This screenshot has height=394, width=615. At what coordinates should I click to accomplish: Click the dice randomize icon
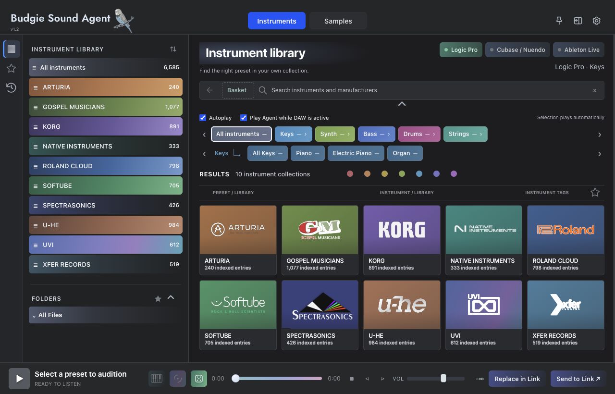[x=199, y=379]
